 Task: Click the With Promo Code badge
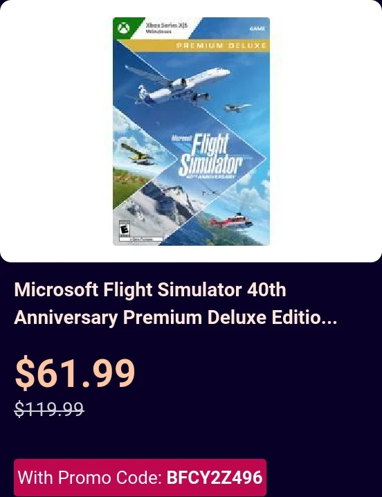point(140,478)
